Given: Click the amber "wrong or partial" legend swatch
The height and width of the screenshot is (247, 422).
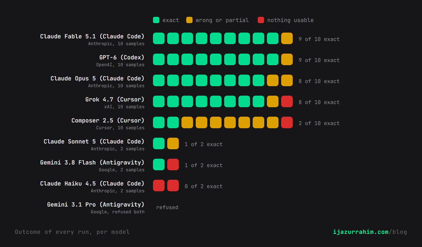Looking at the screenshot, I should click(x=189, y=20).
